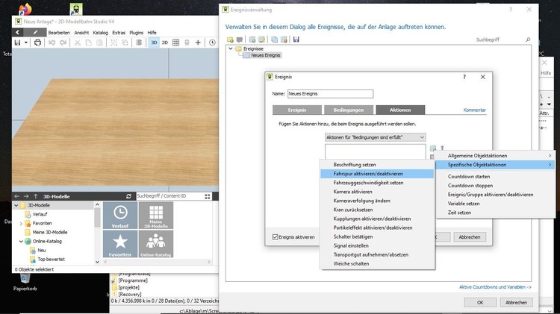Select Spezifische Objektaktionen menu entry
The width and height of the screenshot is (560, 314).
pos(495,165)
